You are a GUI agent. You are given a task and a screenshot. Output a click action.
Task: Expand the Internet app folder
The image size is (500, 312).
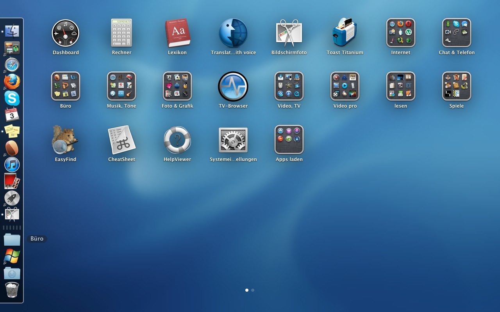coord(400,33)
